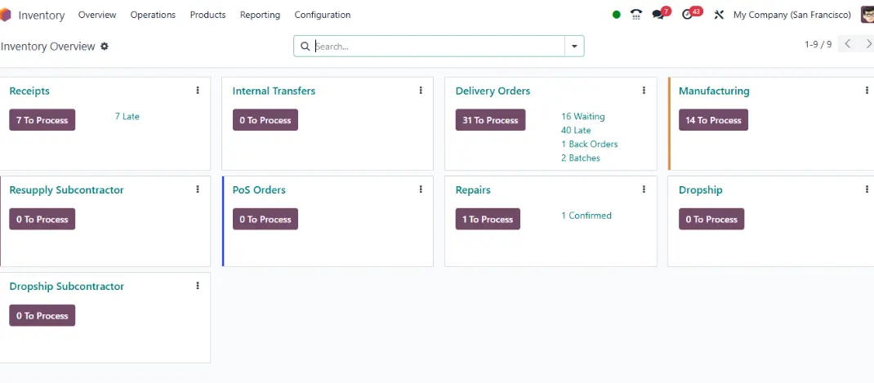This screenshot has width=874, height=383.
Task: Click the 31 To Process button
Action: pos(490,120)
